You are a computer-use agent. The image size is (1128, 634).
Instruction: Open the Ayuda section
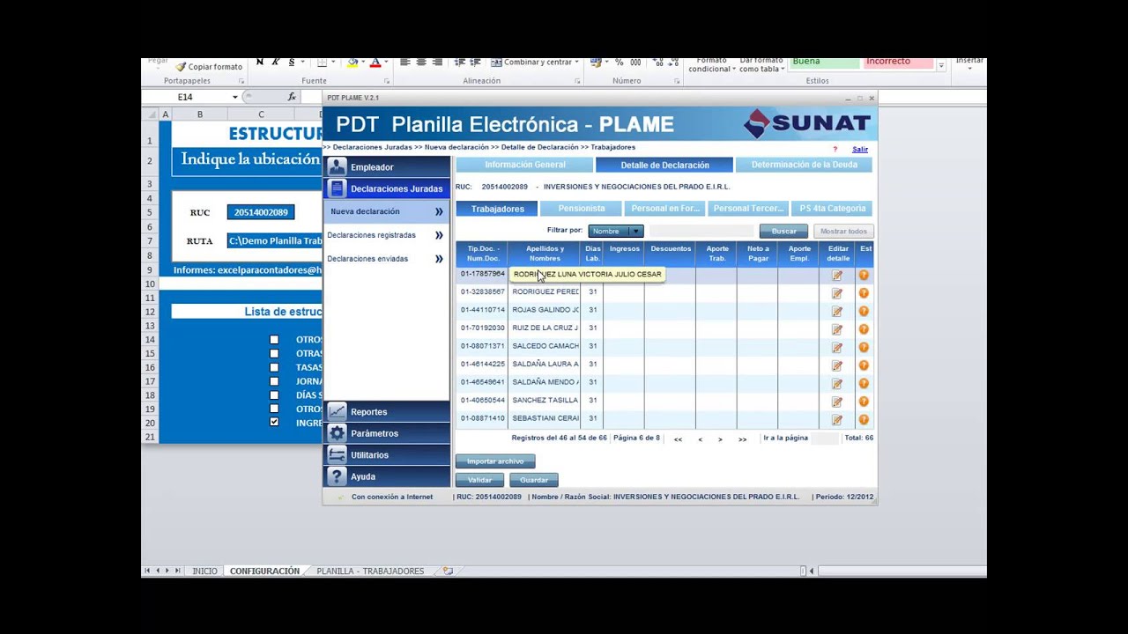pos(387,476)
